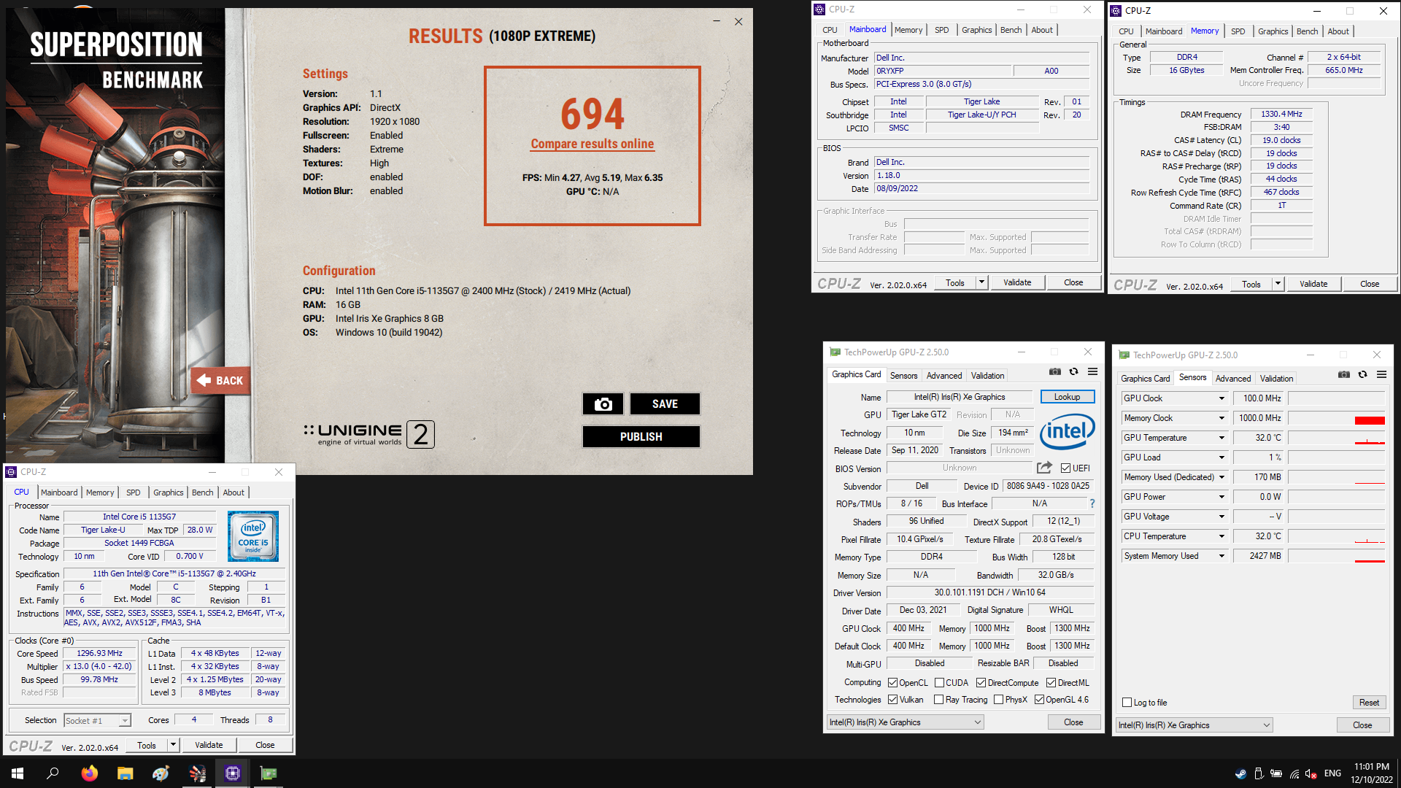1401x788 pixels.
Task: Click the Intel logo in GPU-Z
Action: point(1067,432)
